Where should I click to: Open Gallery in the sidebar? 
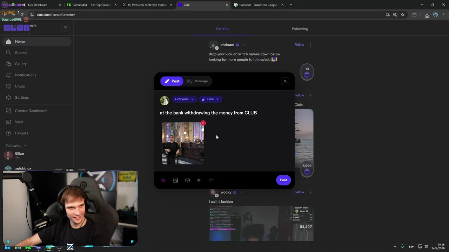coord(36,64)
